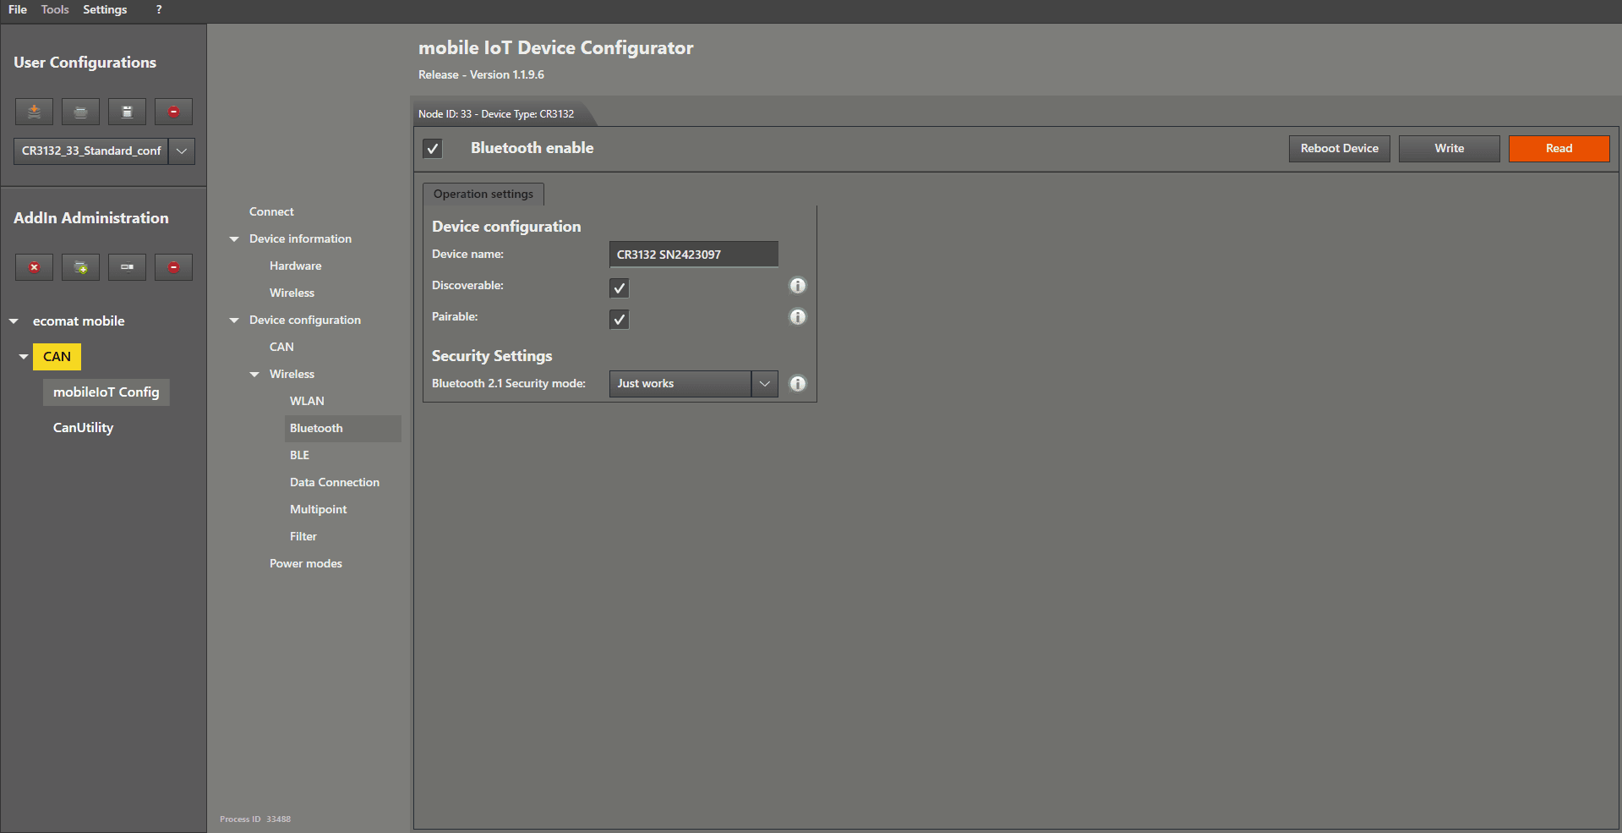Uncheck the Discoverable checkbox
The width and height of the screenshot is (1622, 833).
[x=619, y=288]
